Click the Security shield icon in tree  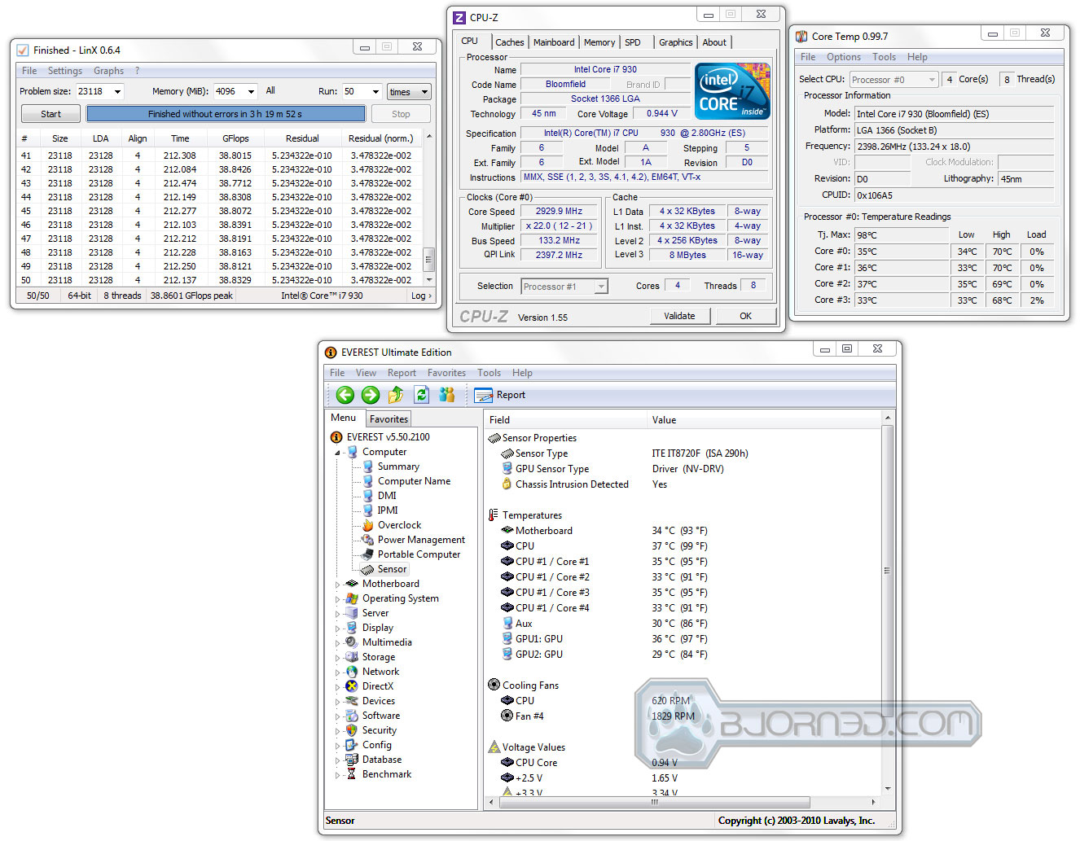(x=352, y=730)
